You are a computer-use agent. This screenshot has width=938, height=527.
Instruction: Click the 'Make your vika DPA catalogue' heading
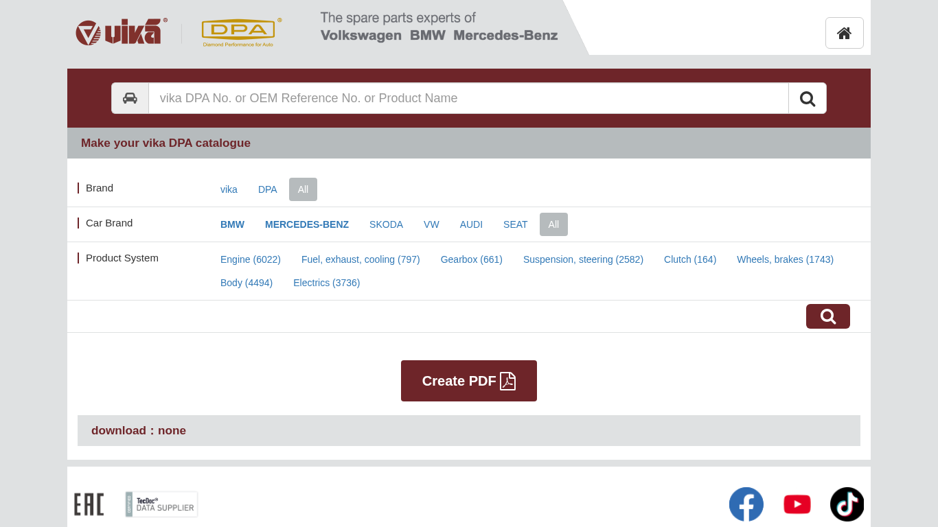165,143
